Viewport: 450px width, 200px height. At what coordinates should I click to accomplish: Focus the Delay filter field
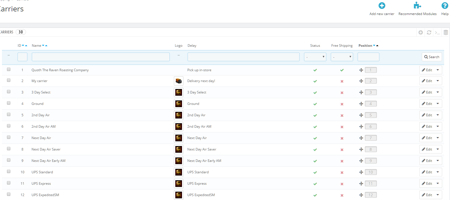pos(243,57)
